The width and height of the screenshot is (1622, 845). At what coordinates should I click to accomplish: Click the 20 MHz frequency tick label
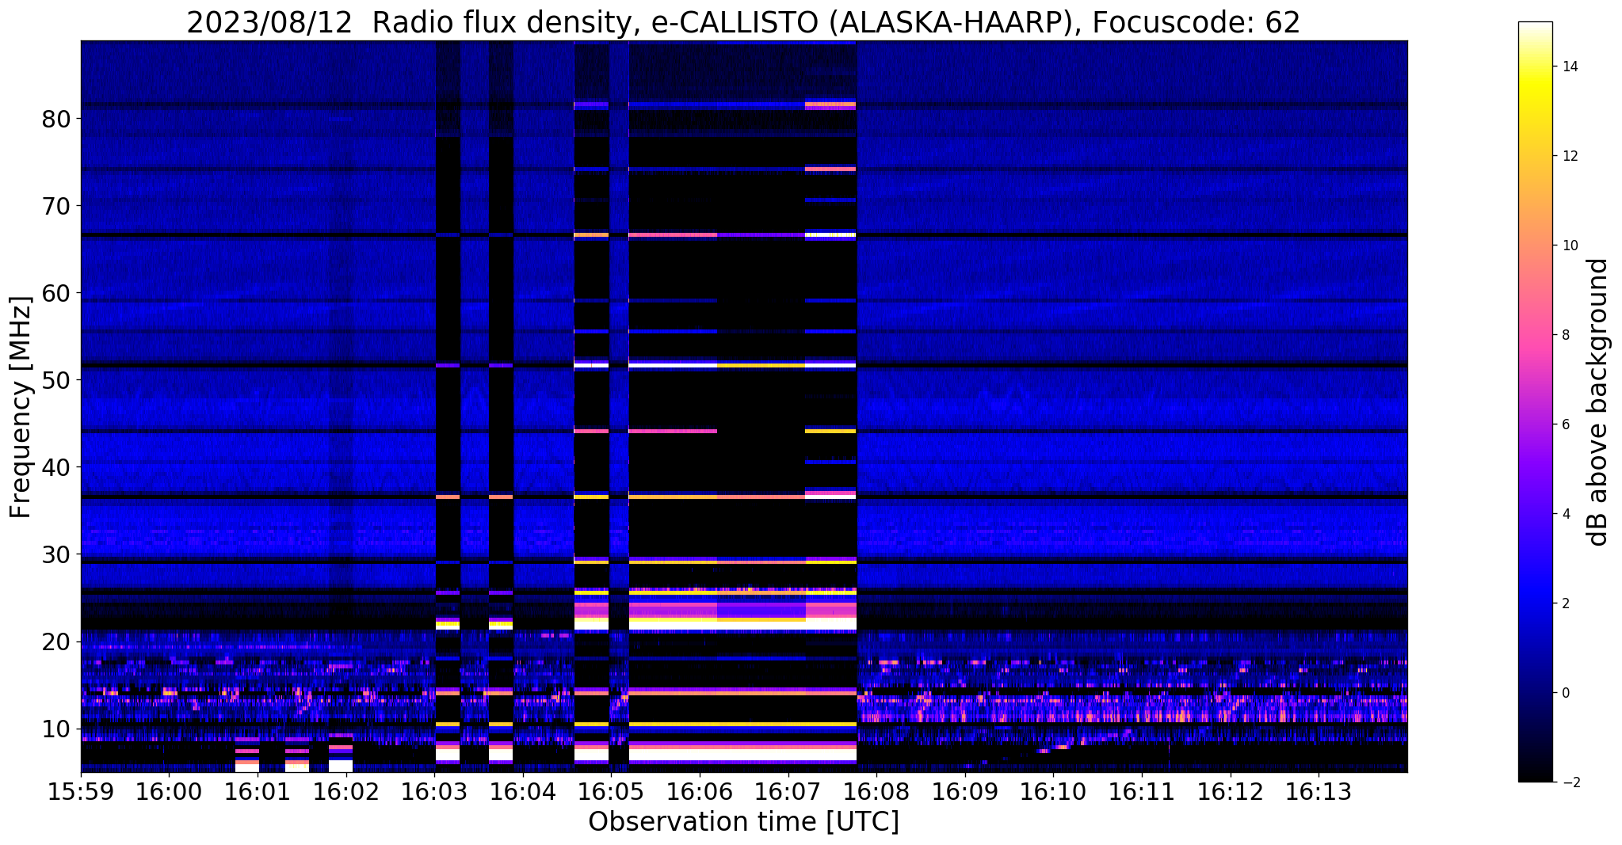click(x=56, y=642)
